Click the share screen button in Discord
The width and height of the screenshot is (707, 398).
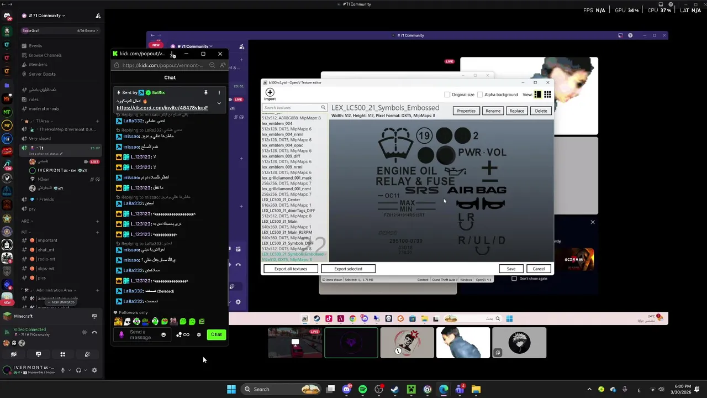pos(38,354)
